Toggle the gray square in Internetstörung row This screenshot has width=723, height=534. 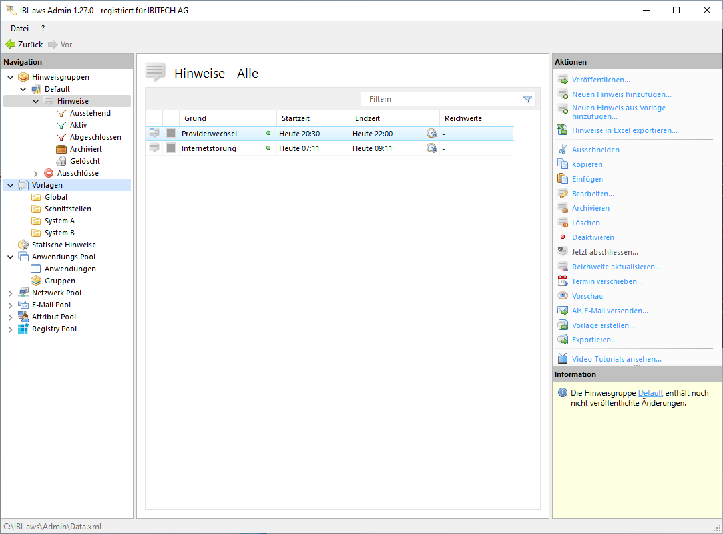pos(171,148)
